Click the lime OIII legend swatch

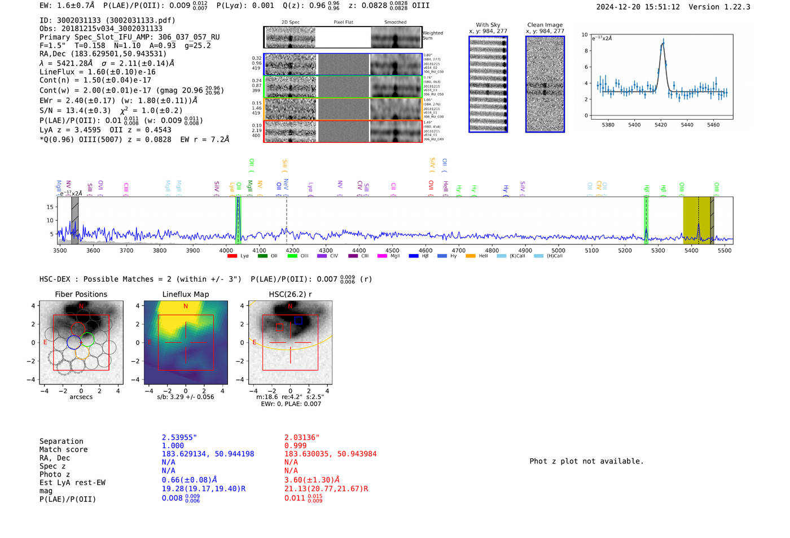tap(292, 256)
